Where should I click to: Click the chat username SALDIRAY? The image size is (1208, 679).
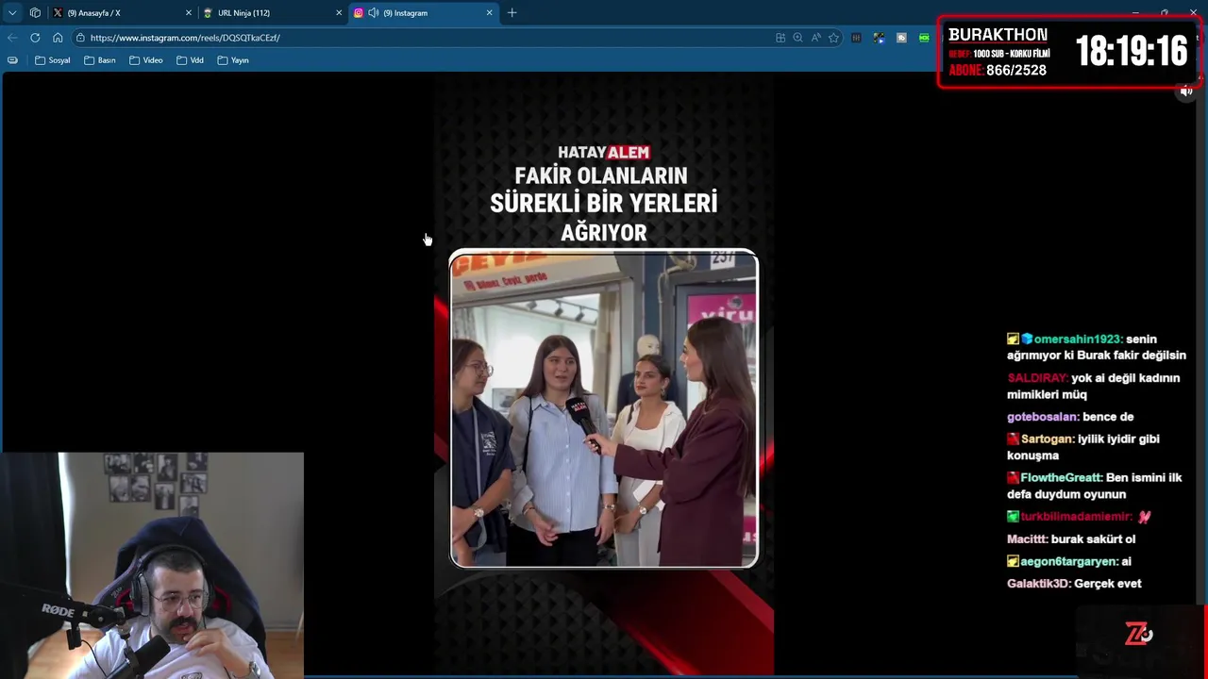pos(1036,378)
